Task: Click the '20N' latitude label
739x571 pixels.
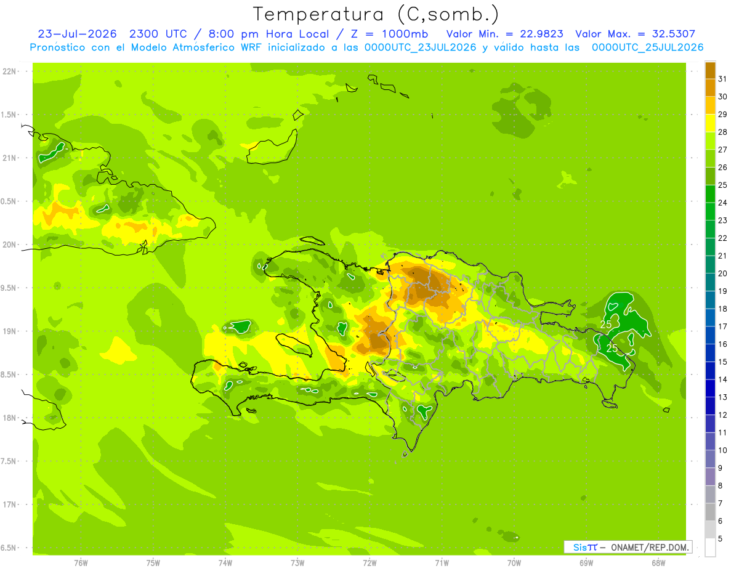Action: [x=9, y=245]
